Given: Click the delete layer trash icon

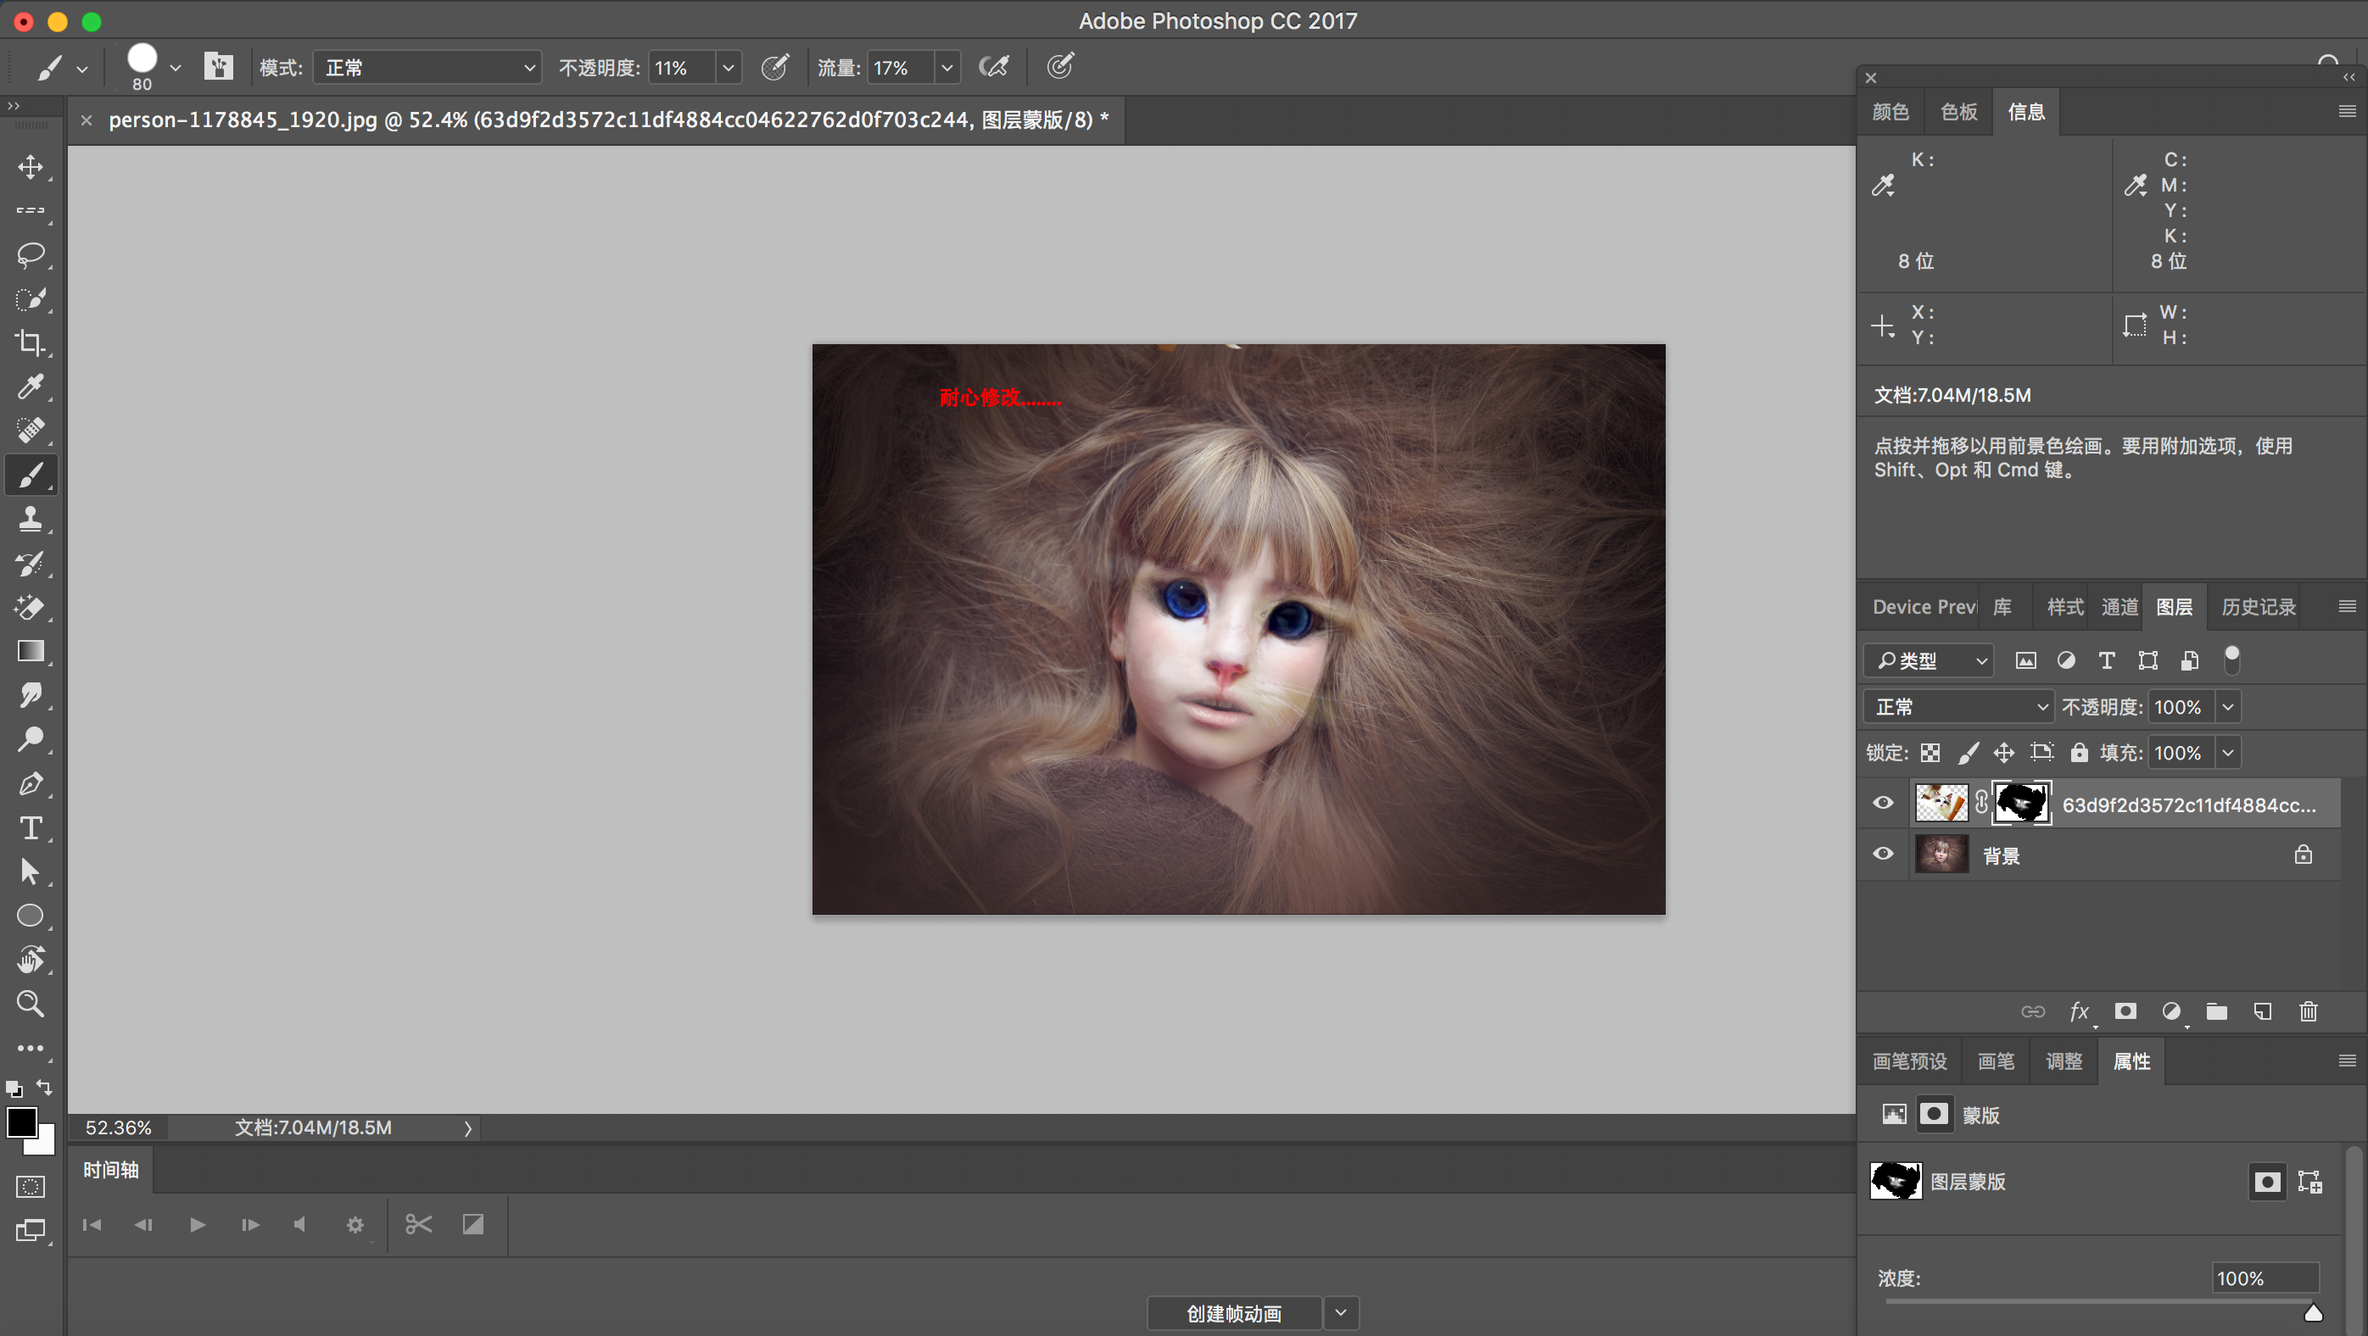Looking at the screenshot, I should click(x=2309, y=1011).
